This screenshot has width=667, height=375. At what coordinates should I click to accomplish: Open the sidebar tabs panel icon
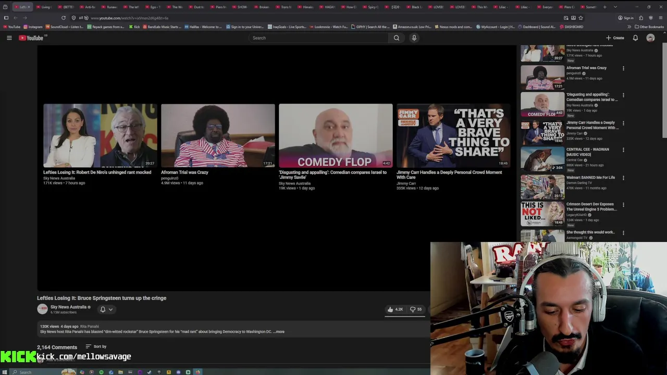[x=6, y=18]
